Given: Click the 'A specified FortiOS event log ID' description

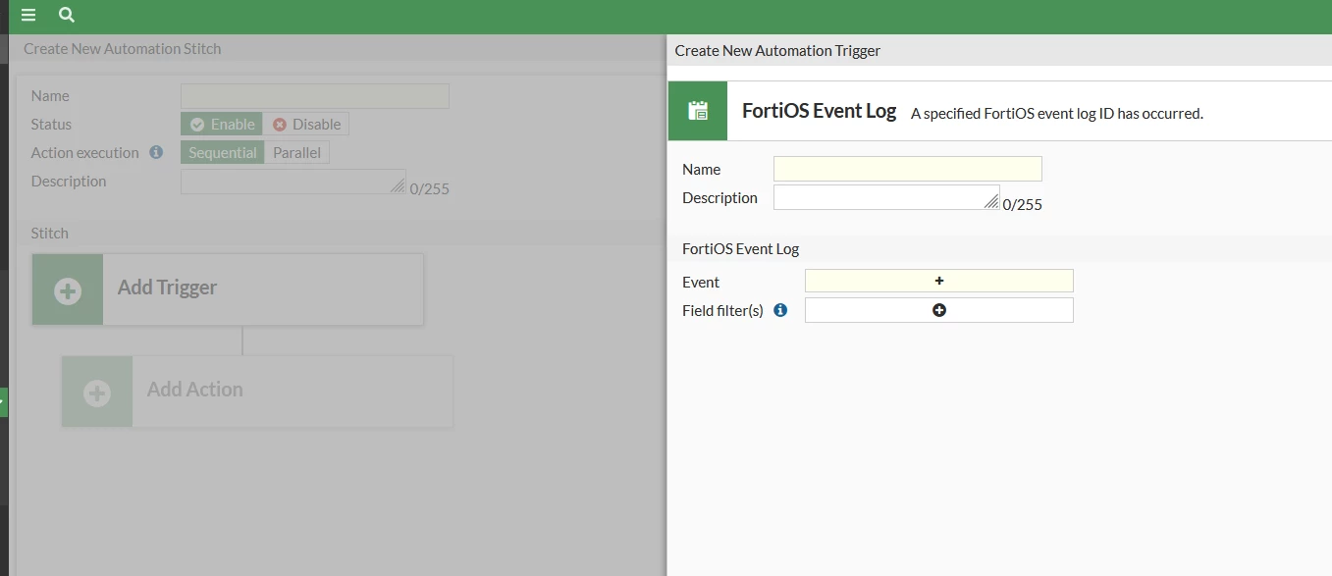Looking at the screenshot, I should click(1057, 113).
